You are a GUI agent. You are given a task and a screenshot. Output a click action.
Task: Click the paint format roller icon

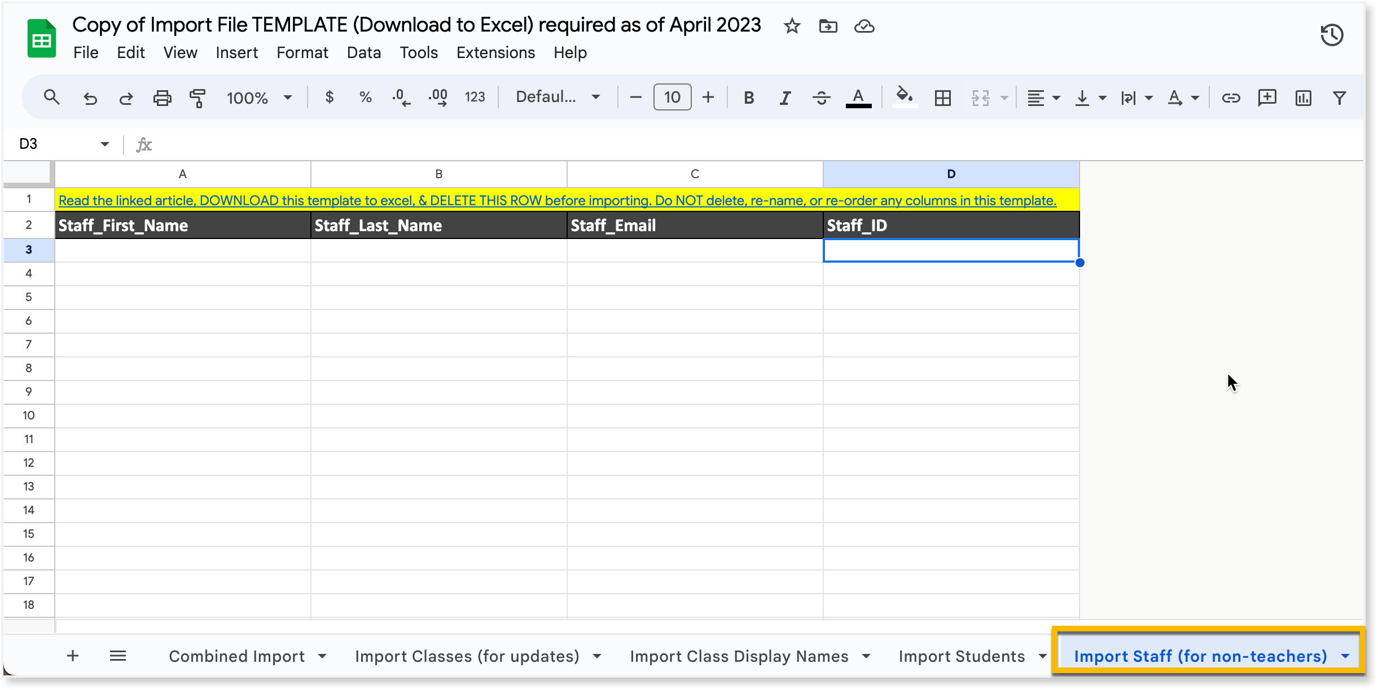[x=198, y=98]
